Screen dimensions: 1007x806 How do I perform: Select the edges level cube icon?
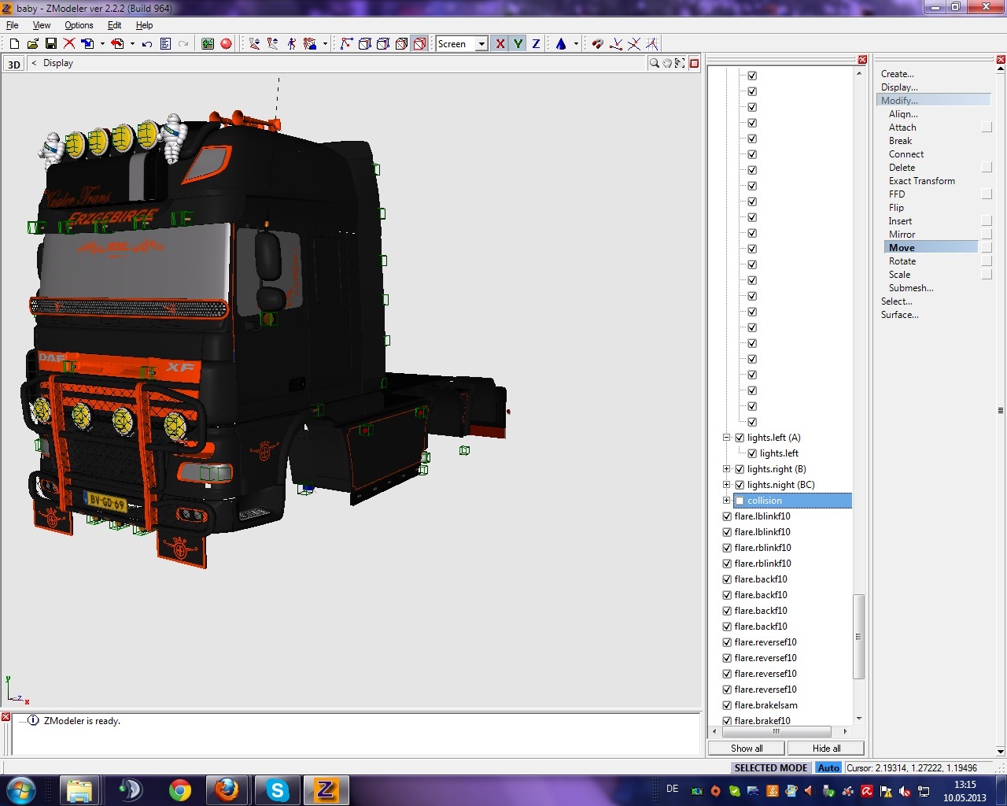click(x=364, y=44)
